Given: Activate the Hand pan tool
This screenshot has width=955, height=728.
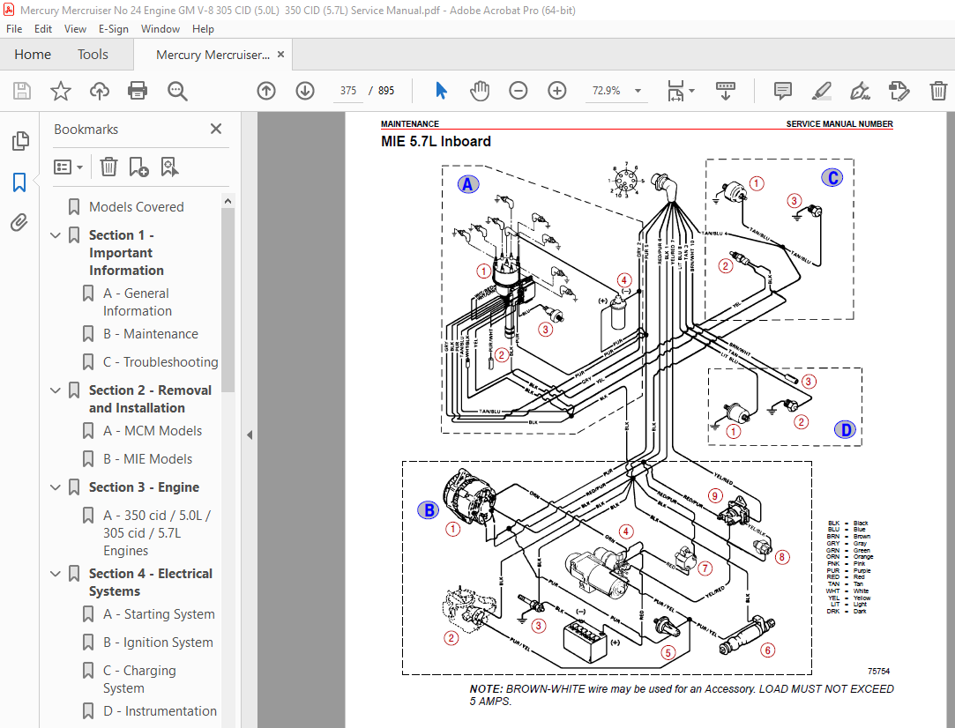Looking at the screenshot, I should pyautogui.click(x=480, y=92).
